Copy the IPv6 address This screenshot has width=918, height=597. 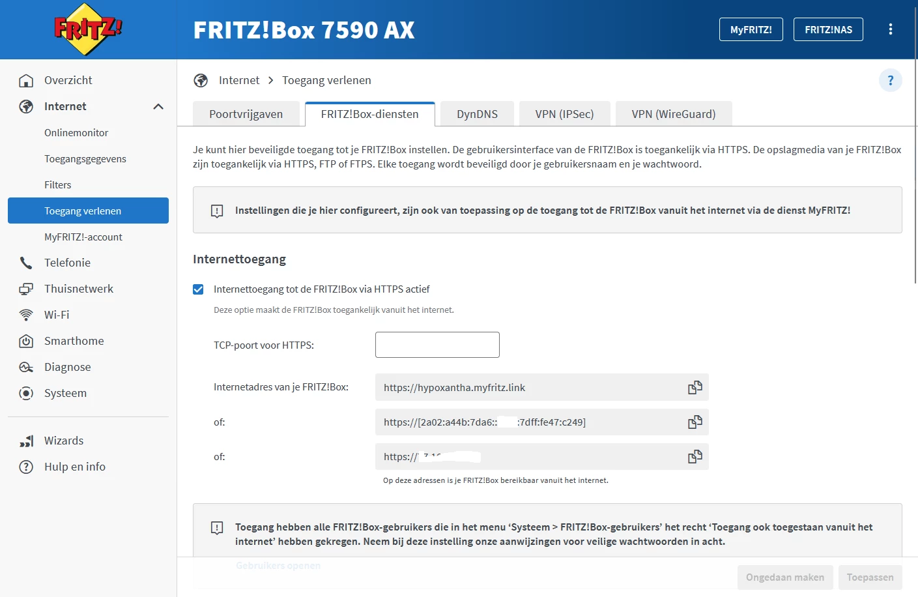[x=695, y=422]
